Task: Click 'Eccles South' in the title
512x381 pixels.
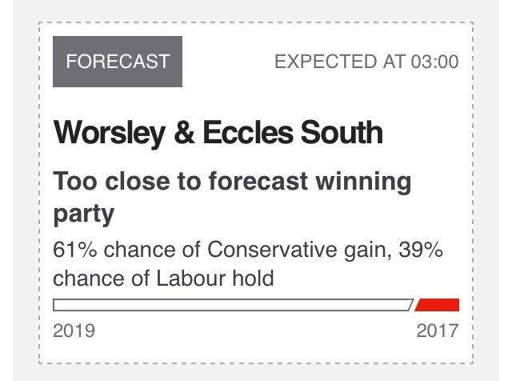Action: click(292, 132)
